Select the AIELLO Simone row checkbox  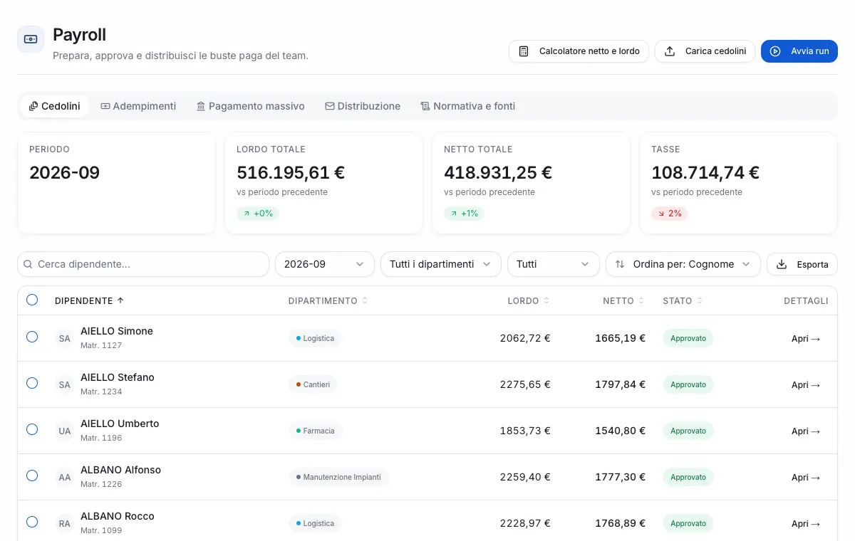32,337
